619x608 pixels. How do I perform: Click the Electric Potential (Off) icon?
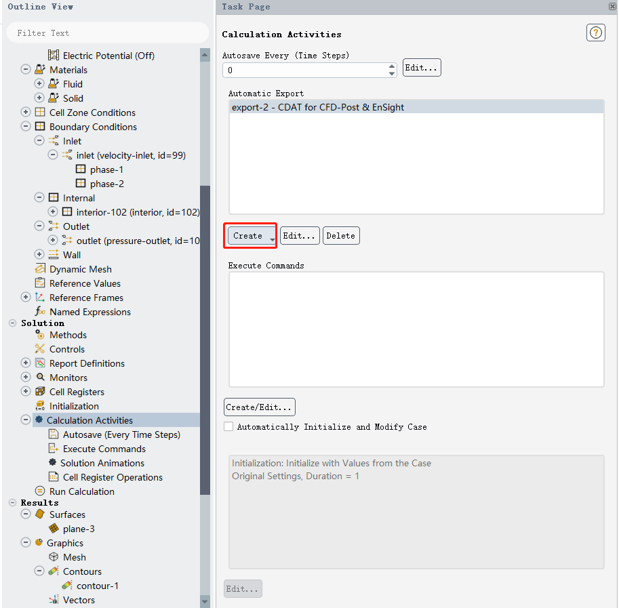[54, 55]
